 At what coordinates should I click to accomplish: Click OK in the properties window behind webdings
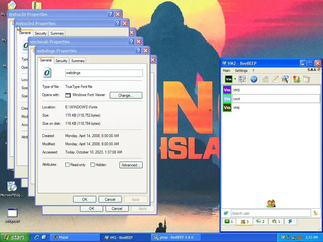pos(91,209)
